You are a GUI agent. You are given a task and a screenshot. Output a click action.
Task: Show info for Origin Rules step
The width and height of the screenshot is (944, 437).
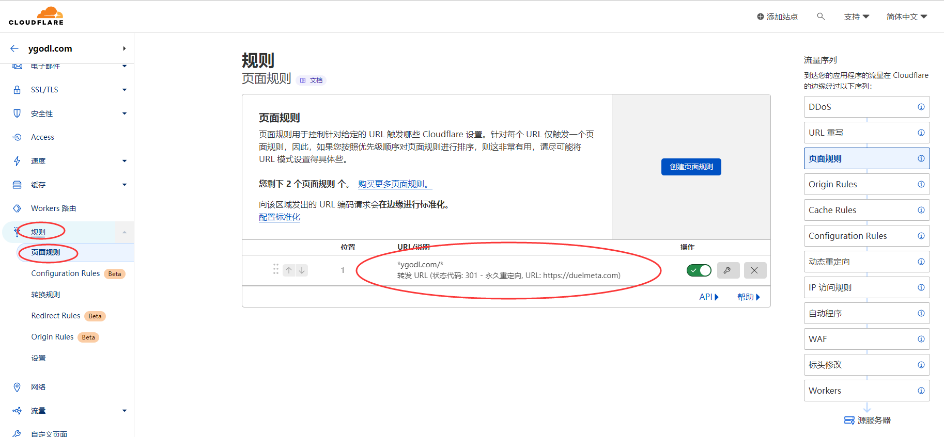pos(921,184)
